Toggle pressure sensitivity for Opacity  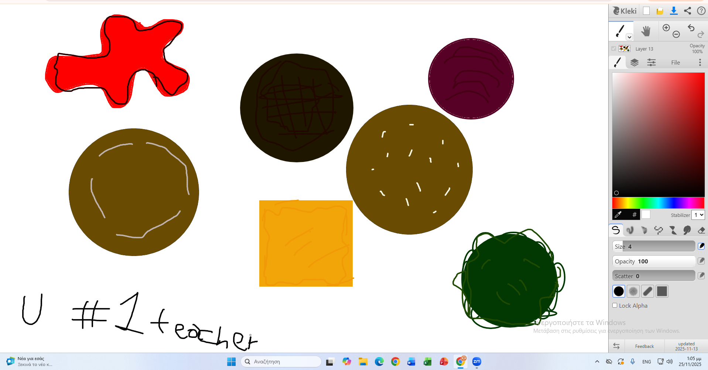(x=701, y=261)
